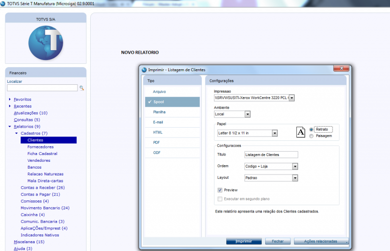Viewport: 390px width, 251px height.
Task: Open the Ambiente dropdown
Action: [248, 114]
